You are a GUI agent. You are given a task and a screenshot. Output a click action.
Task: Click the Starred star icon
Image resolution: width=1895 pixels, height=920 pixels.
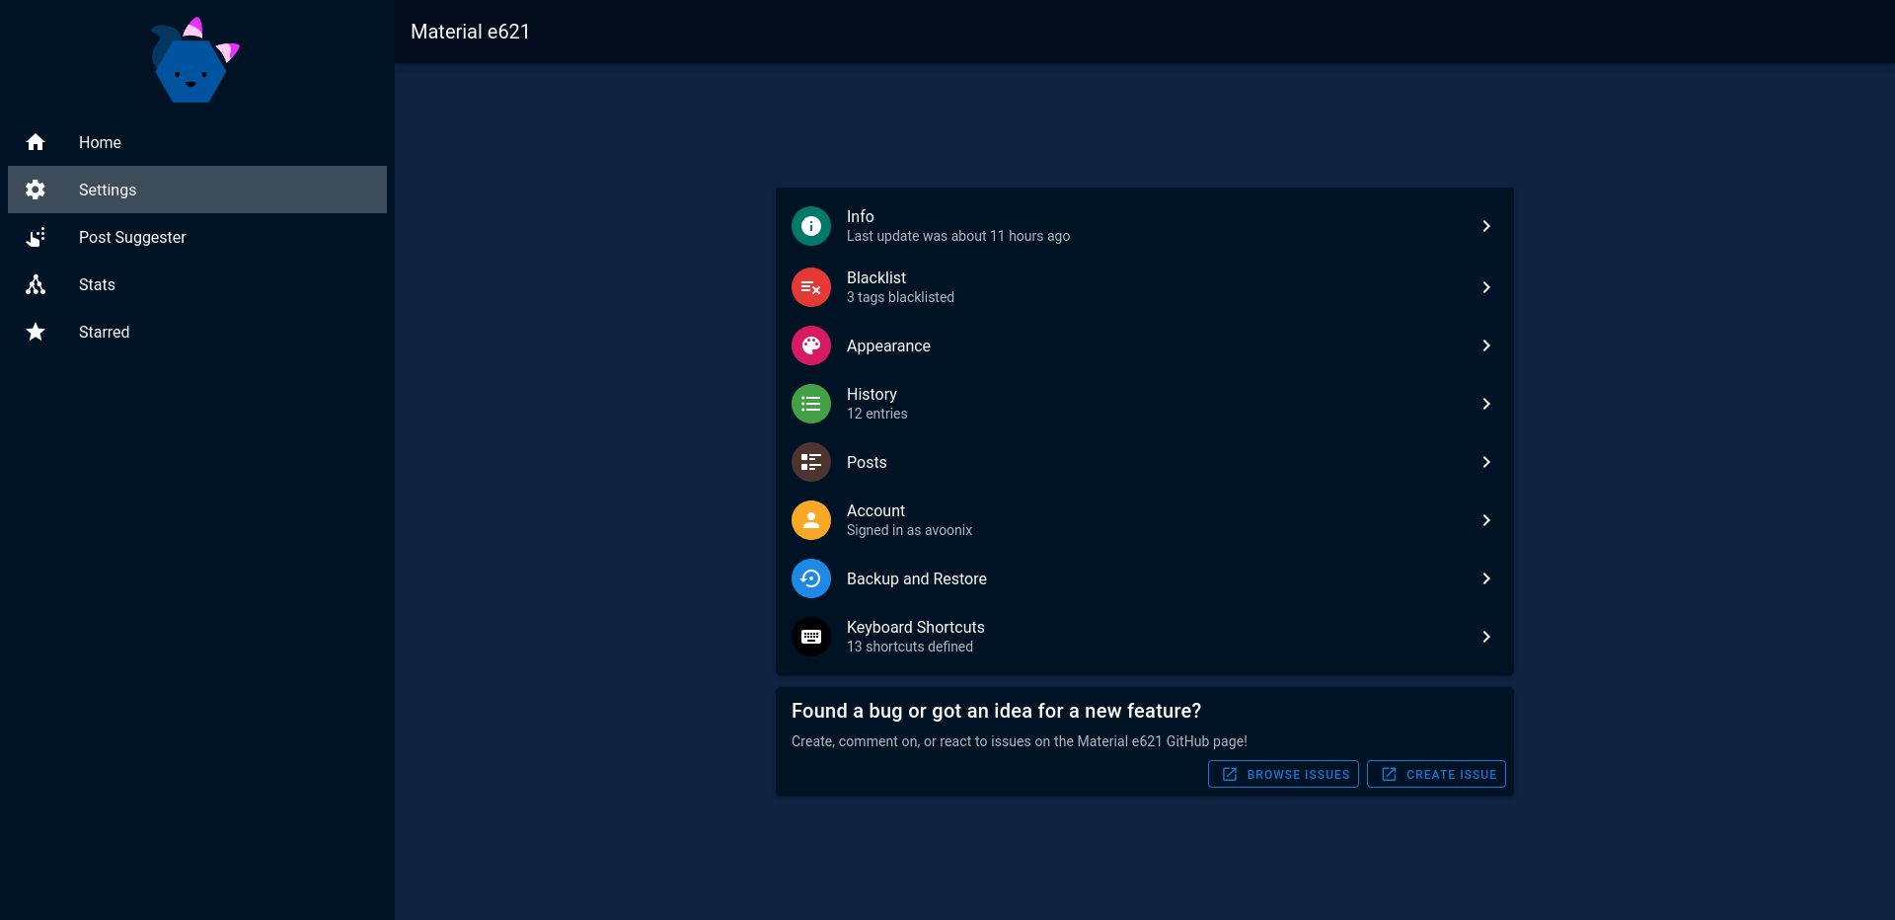36,332
